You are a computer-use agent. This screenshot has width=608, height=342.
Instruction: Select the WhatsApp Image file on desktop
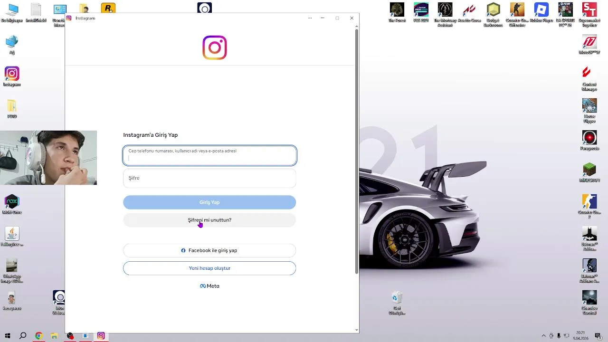click(12, 270)
